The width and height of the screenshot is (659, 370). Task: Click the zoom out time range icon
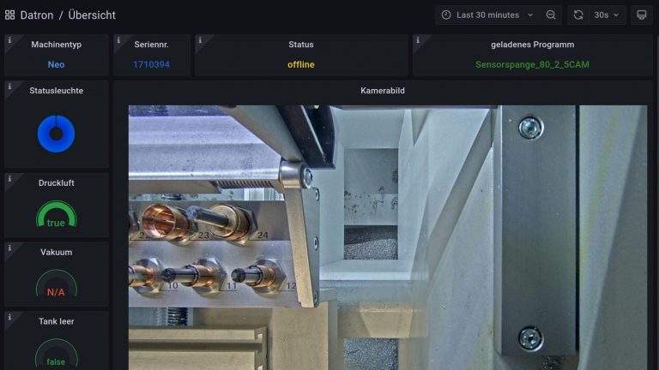551,15
